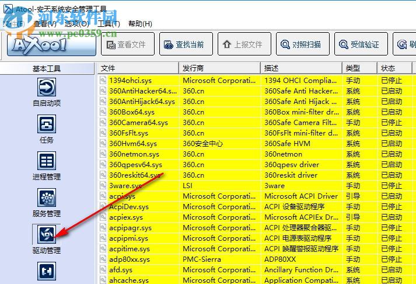The height and width of the screenshot is (284, 416).
Task: Click file icon beside 360netmon.sys
Action: [x=103, y=154]
